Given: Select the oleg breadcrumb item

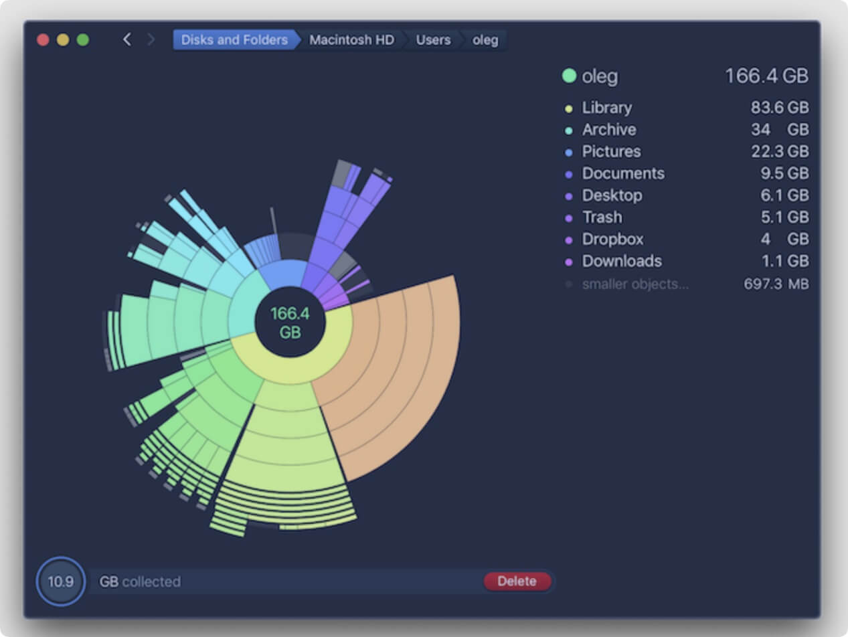Looking at the screenshot, I should pos(485,40).
